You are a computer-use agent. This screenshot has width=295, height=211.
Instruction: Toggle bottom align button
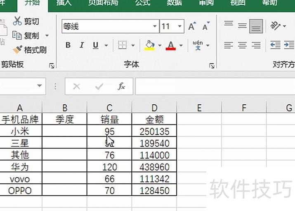(256, 26)
